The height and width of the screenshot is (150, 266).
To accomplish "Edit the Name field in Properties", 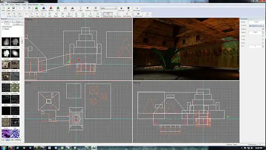I will 256,22.
